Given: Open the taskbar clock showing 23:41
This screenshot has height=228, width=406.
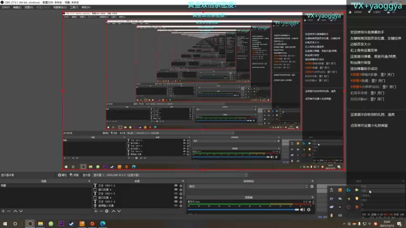Looking at the screenshot, I should coord(387,224).
